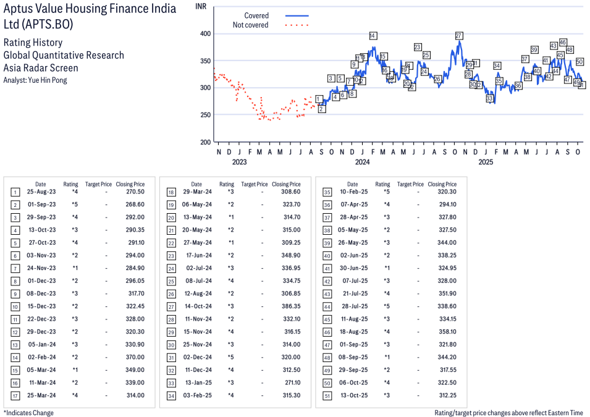Screen dimensions: 590x417
Task: Click the INR axis label
Action: tap(201, 6)
